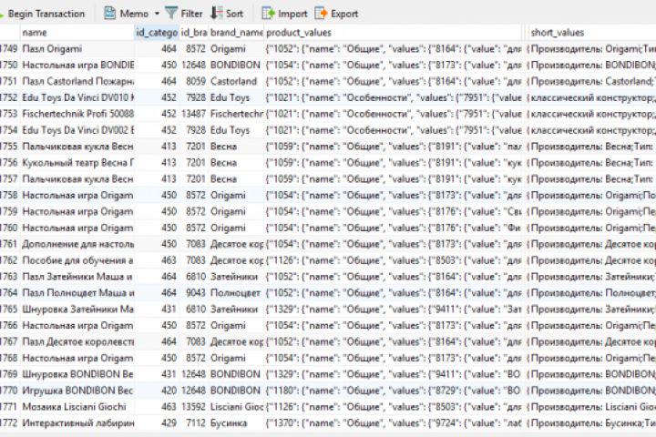Select cell 'Пазл Полноцвет Маша и'
This screenshot has height=437, width=656.
(77, 293)
